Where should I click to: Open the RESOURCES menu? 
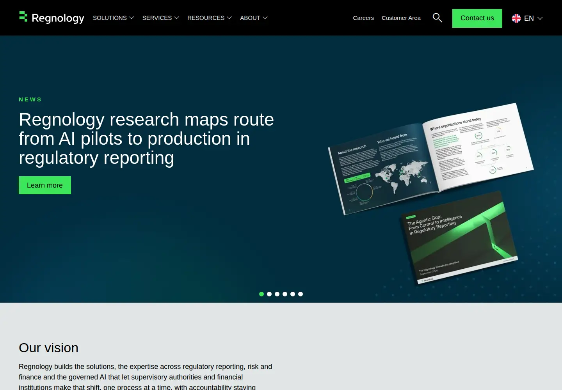(206, 18)
